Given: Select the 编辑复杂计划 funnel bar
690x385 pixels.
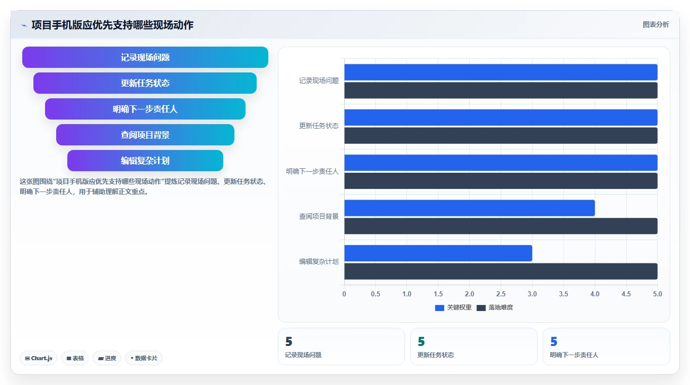Looking at the screenshot, I should tap(145, 161).
